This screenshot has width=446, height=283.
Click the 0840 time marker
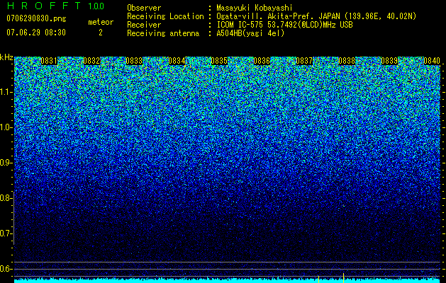(432, 61)
